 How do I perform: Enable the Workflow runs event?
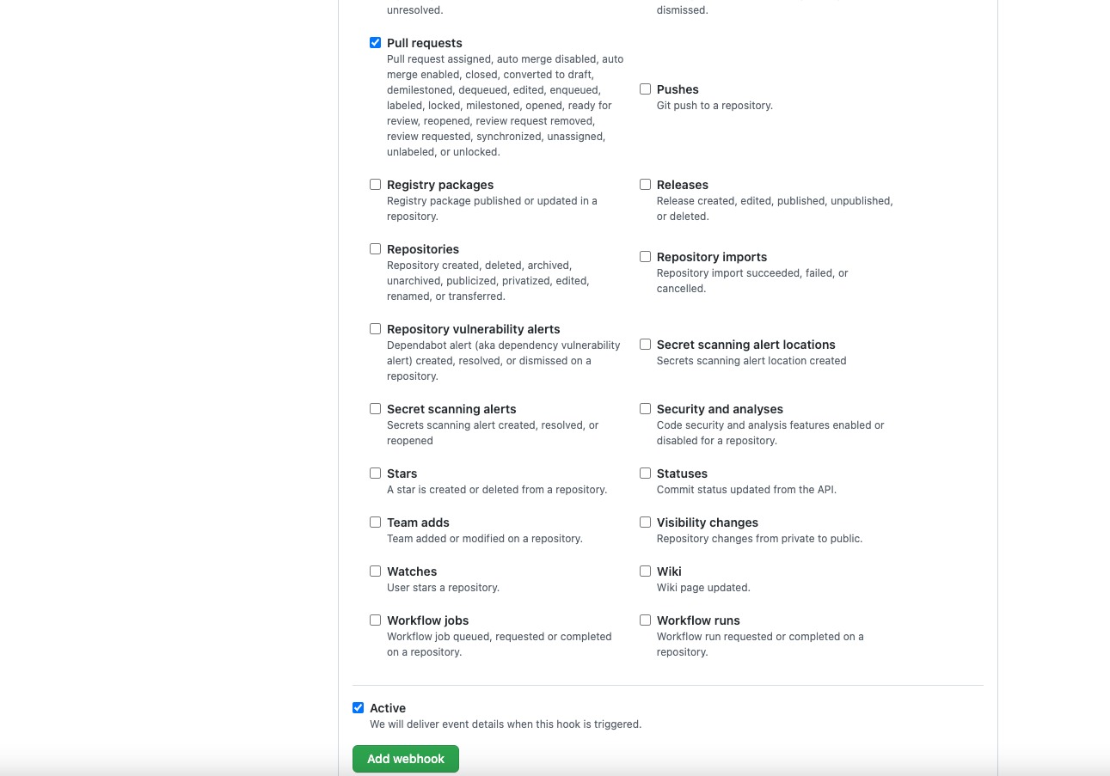click(645, 620)
